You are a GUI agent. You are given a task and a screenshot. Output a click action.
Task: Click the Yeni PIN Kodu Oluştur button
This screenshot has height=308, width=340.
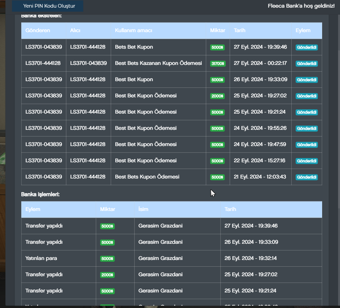tap(49, 6)
